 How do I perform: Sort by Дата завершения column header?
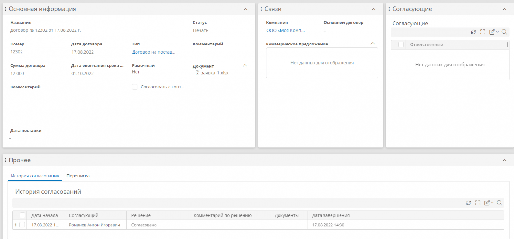click(x=331, y=215)
